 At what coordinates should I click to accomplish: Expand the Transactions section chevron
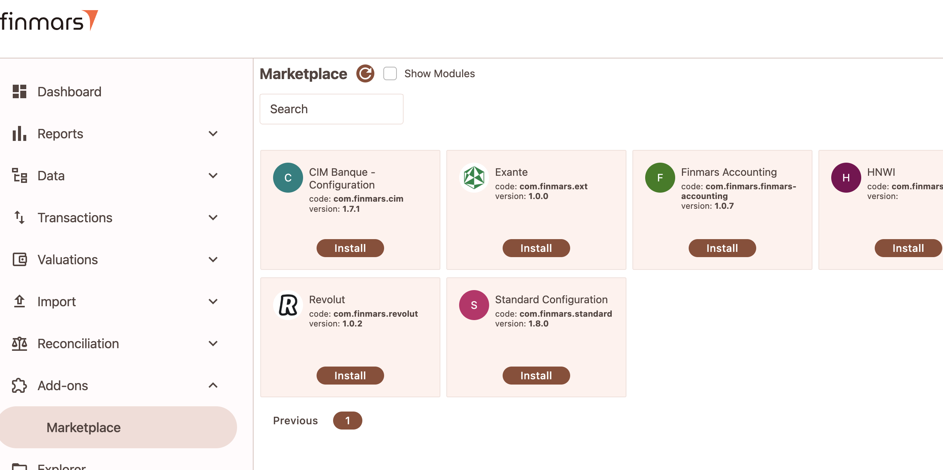[x=213, y=217]
